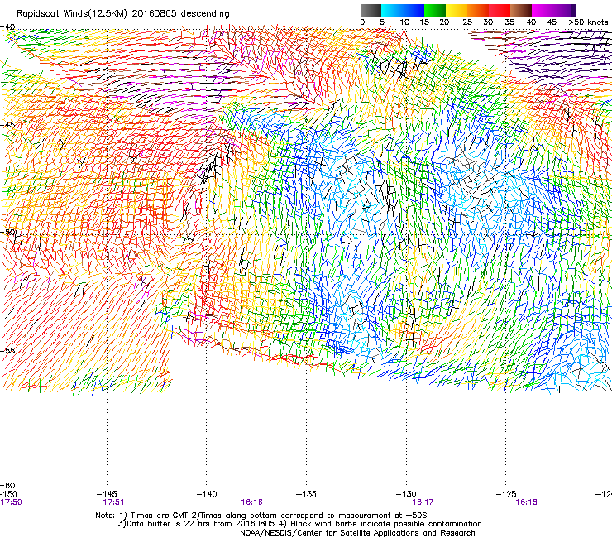Click the '5' tick under the color bar
This screenshot has height=538, width=612.
tap(382, 22)
